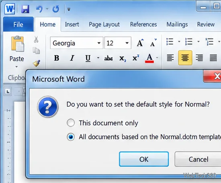Toggle Bold formatting
The image size is (221, 183).
coord(57,58)
